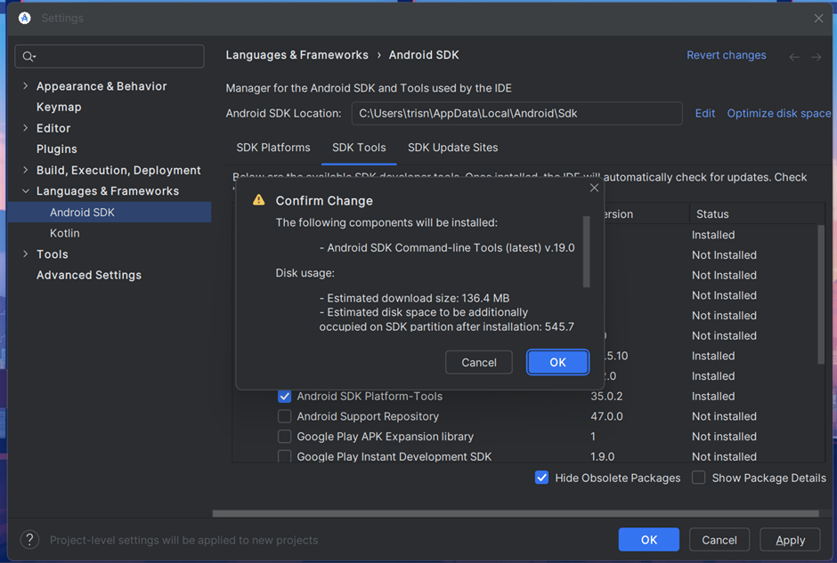This screenshot has height=563, width=837.
Task: Click Cancel in Confirm Change dialog
Action: pos(479,363)
